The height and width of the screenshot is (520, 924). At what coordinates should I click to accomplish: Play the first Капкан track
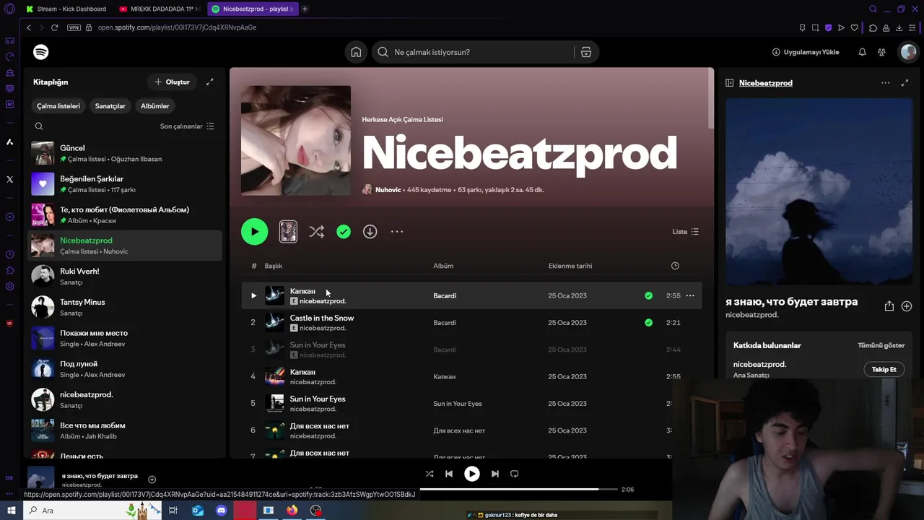click(253, 295)
